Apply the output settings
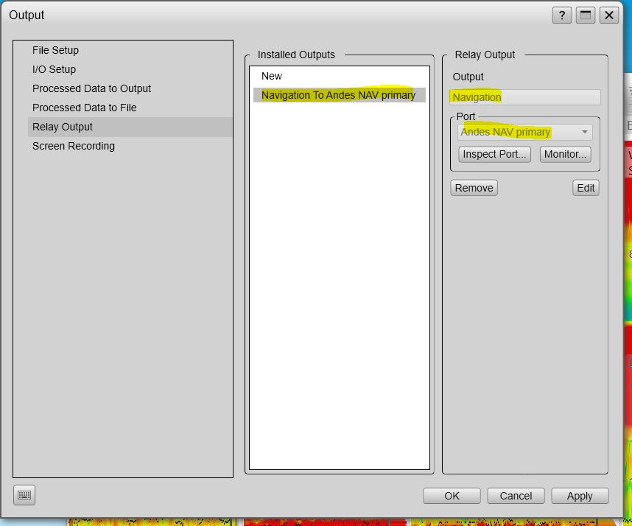Screen dimensions: 632x526 [580, 496]
